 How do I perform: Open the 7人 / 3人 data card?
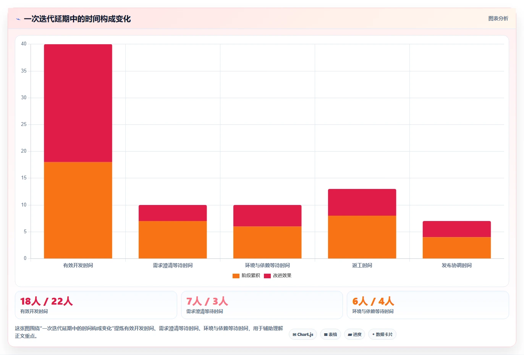pos(262,305)
